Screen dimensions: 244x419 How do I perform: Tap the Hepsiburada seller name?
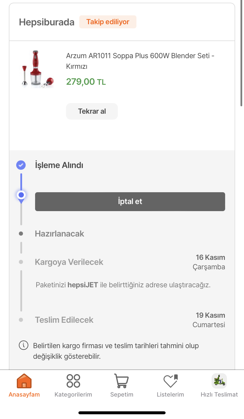(47, 22)
